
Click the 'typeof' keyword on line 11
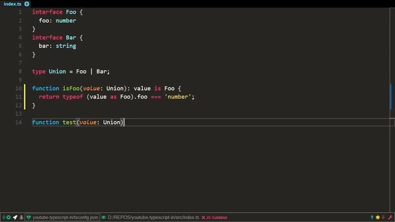click(x=73, y=97)
